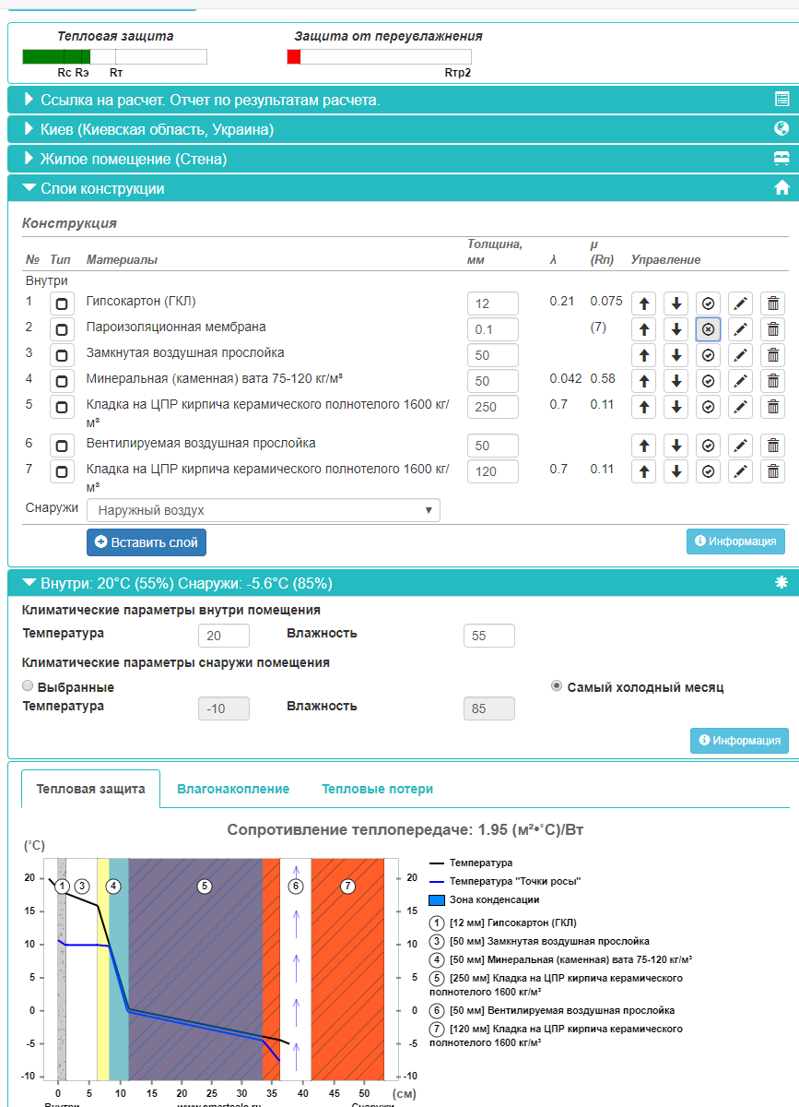
Task: Toggle type box for Гипсокартон layer
Action: [62, 303]
